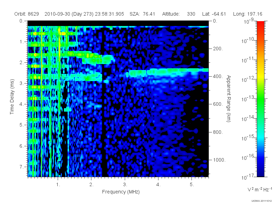Click the timestamp '23:58:31.905'
This screenshot has width=278, height=208.
[109, 14]
